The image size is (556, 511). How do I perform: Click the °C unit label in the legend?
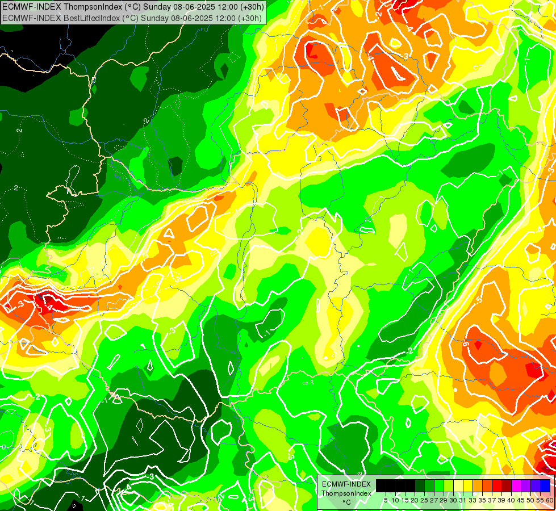346,502
